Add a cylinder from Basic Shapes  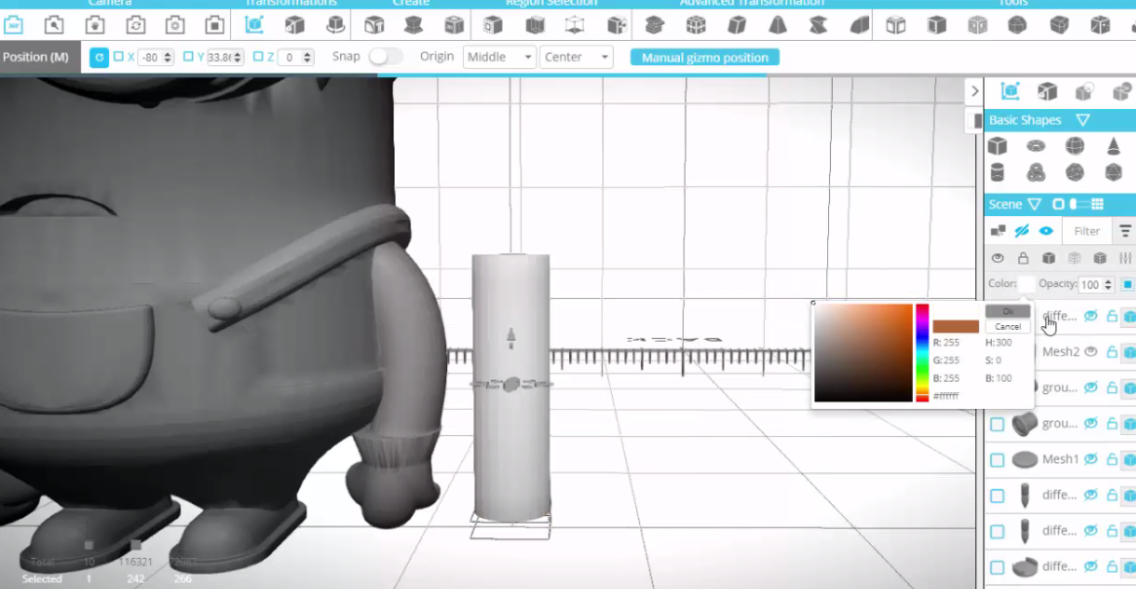click(x=998, y=173)
